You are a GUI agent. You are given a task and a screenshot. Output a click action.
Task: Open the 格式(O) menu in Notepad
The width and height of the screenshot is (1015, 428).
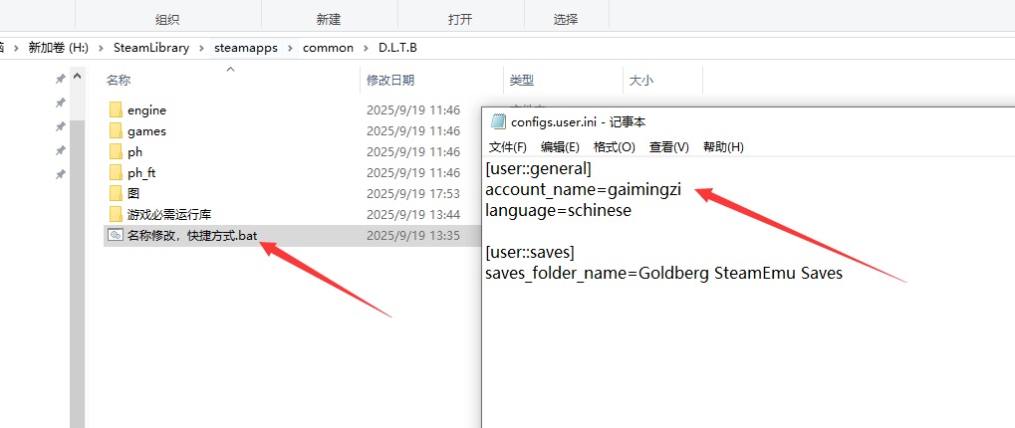pos(614,147)
